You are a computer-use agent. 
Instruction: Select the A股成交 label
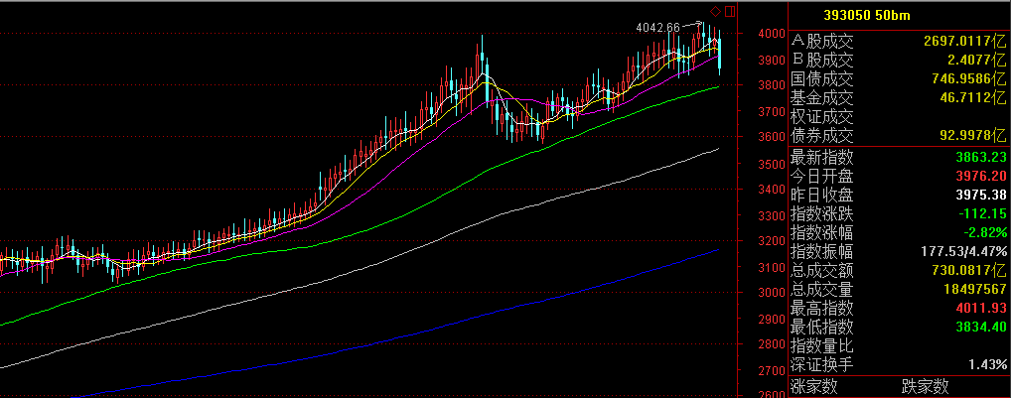[x=822, y=42]
